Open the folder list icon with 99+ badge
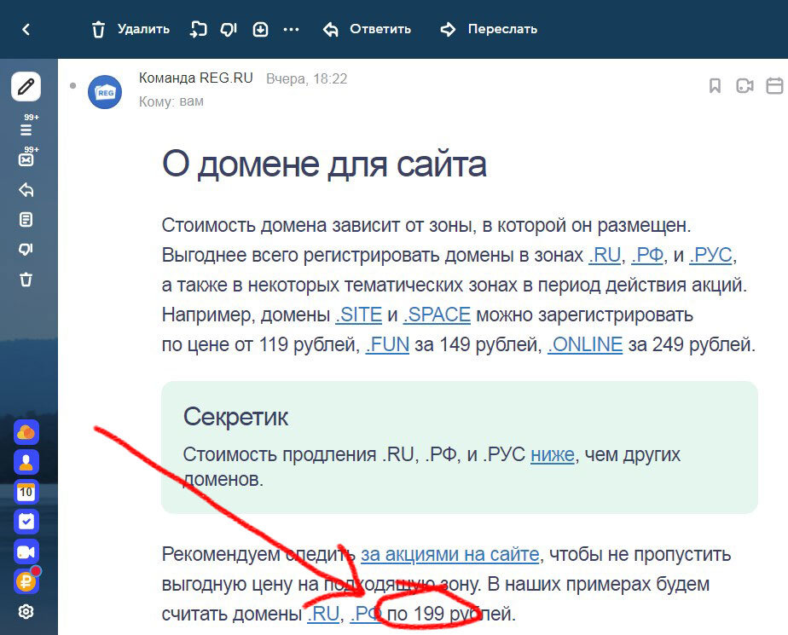 (26, 130)
